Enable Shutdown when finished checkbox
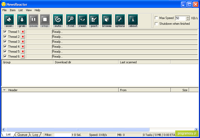200x138 pixels. pos(156,24)
